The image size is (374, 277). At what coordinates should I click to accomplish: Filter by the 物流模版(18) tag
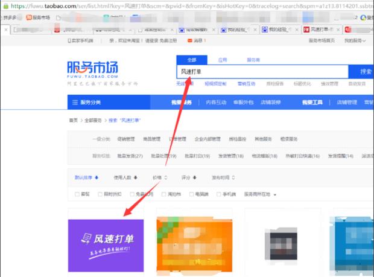265,156
